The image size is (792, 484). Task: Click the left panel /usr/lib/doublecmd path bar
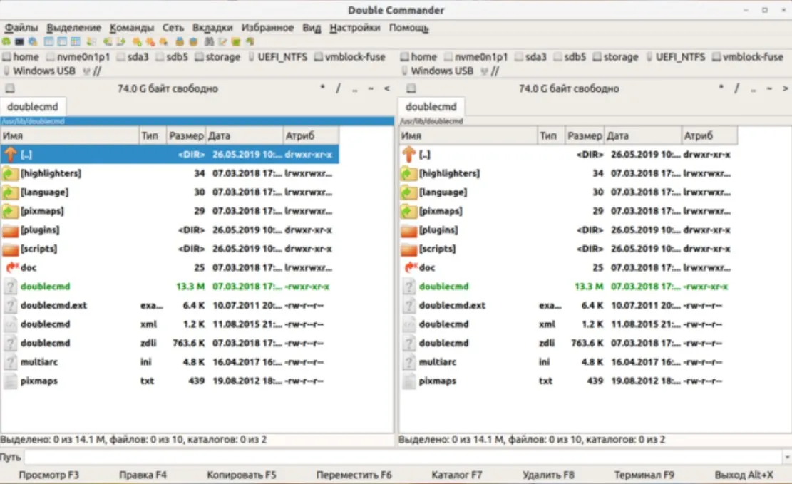coord(197,121)
